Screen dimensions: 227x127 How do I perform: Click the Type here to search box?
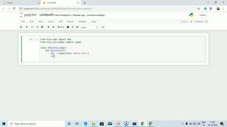[x=37, y=124]
